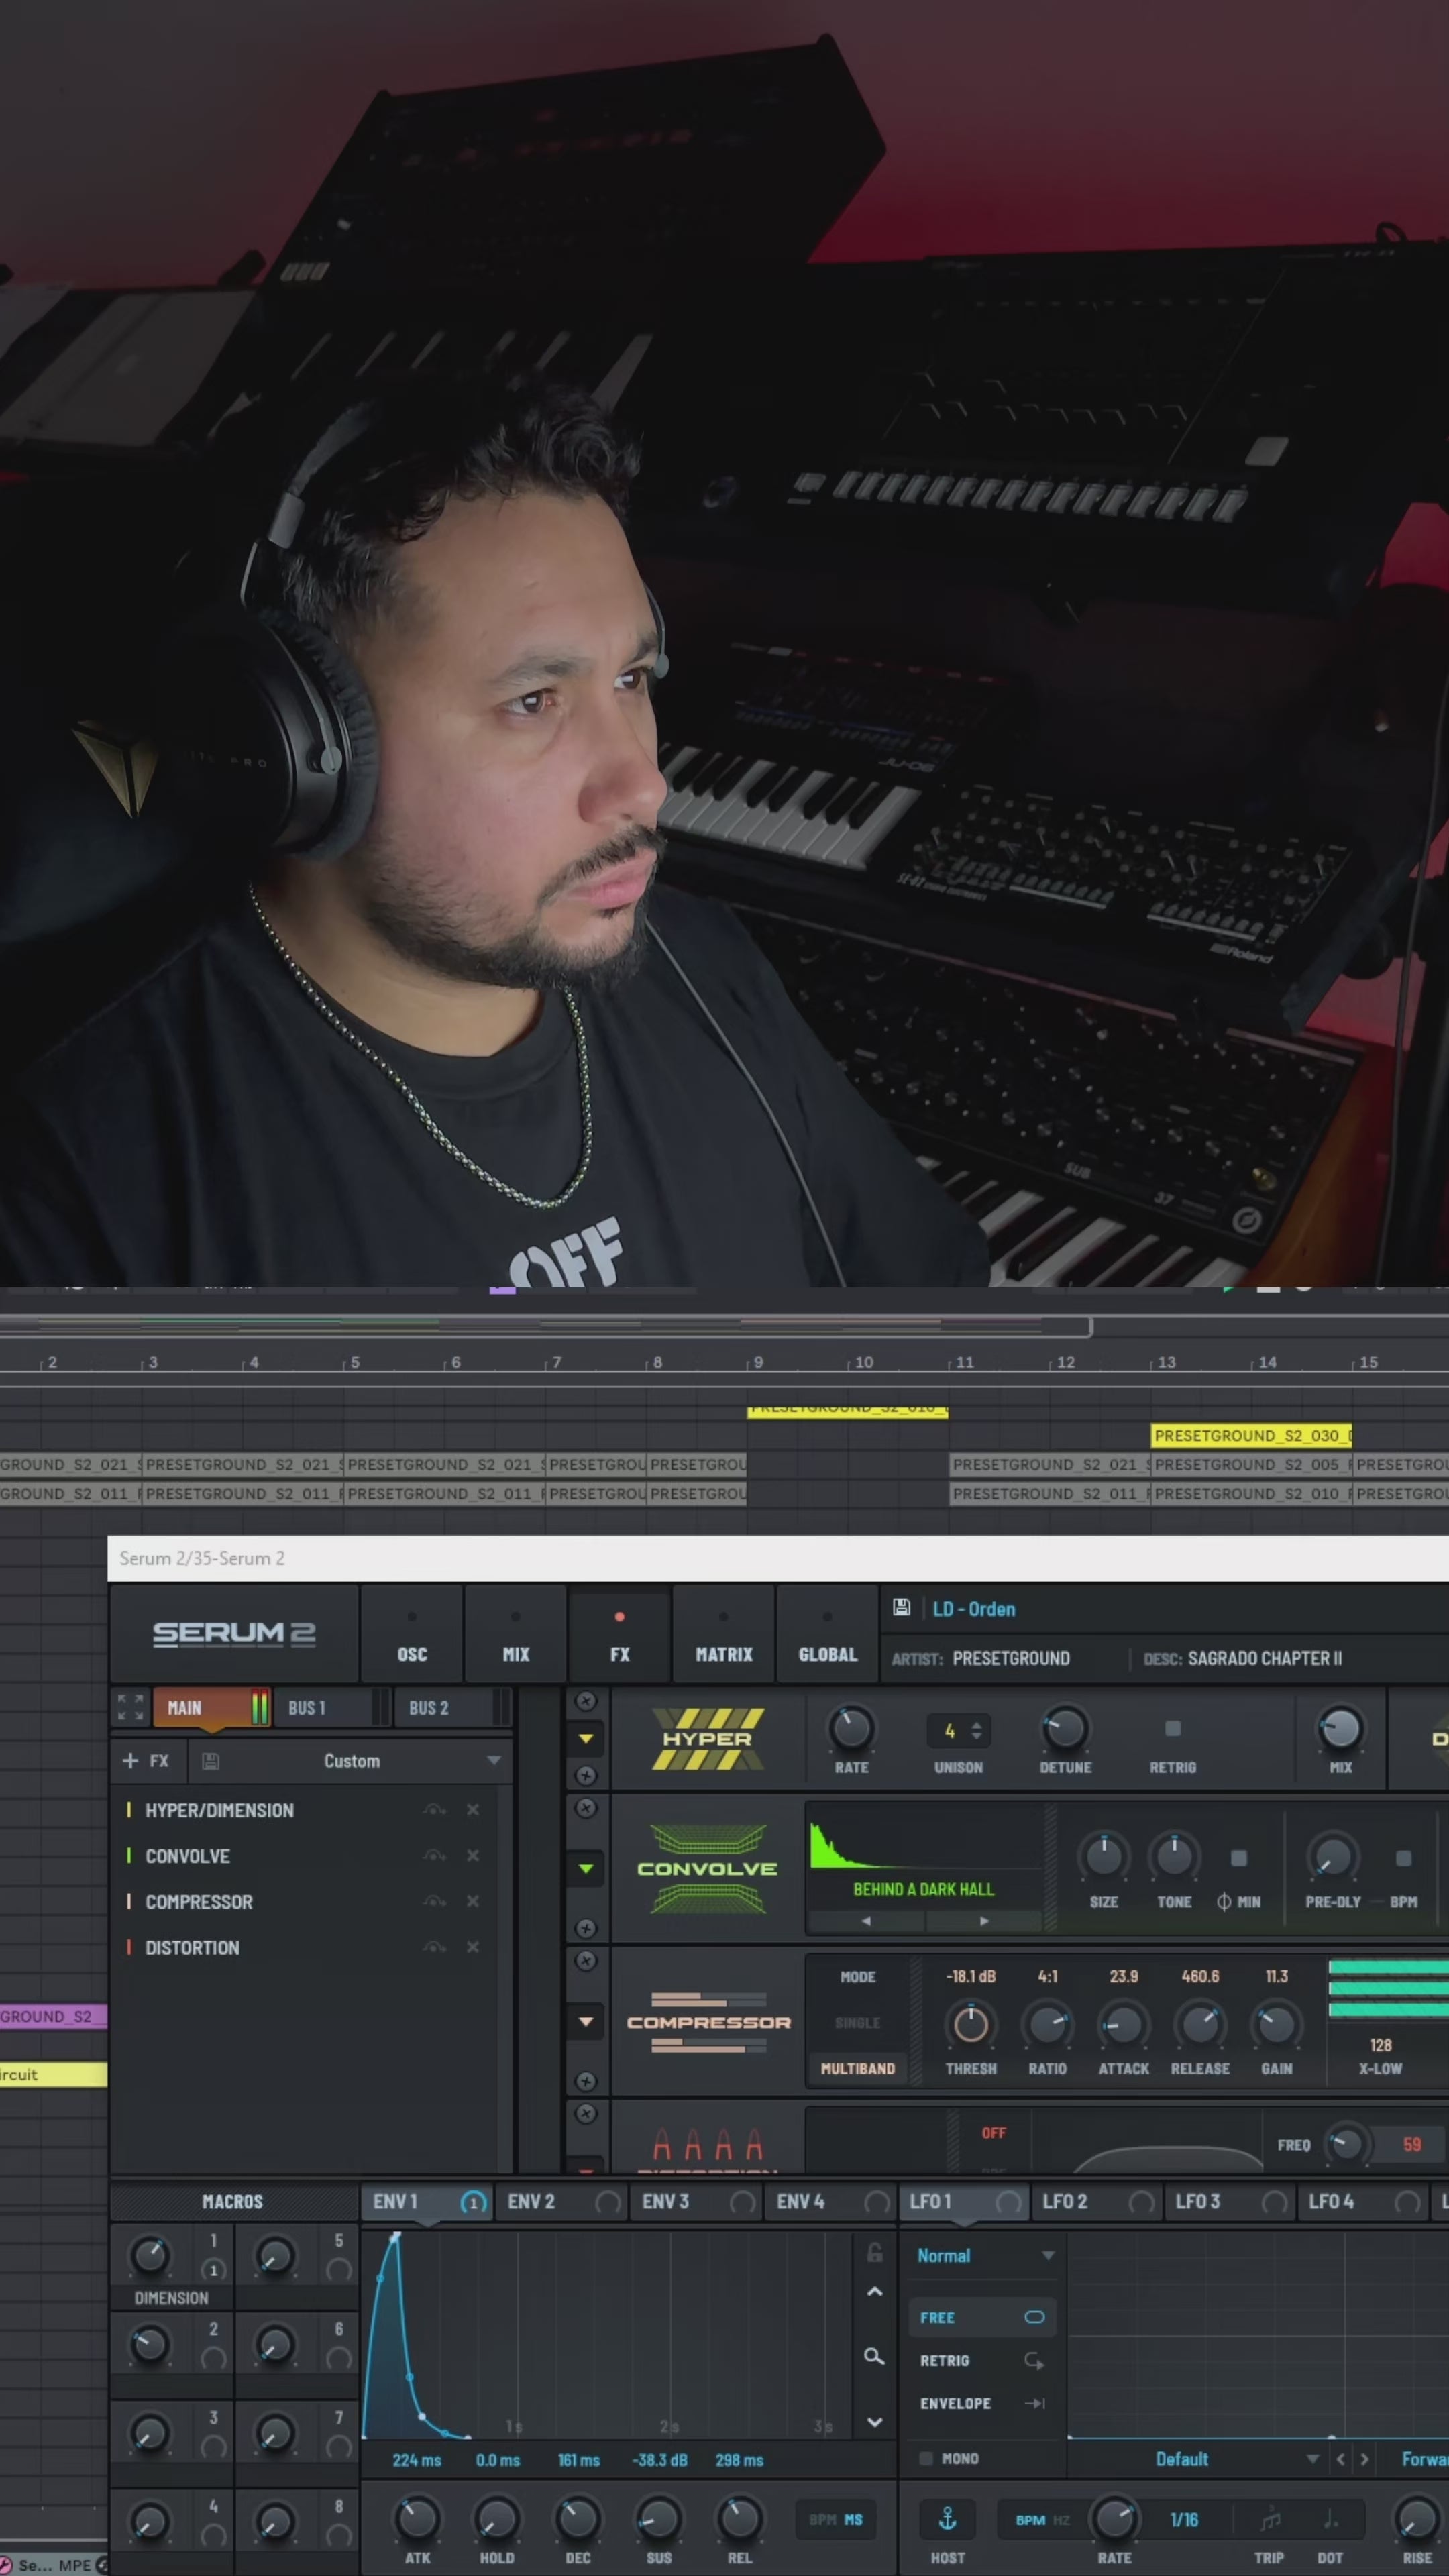Click the FX chain save floppy icon

click(x=210, y=1761)
